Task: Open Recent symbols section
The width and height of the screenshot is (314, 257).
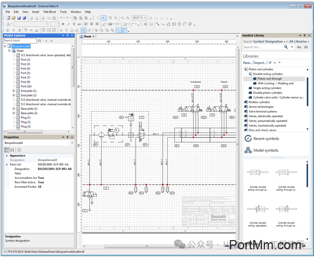Action: point(266,139)
